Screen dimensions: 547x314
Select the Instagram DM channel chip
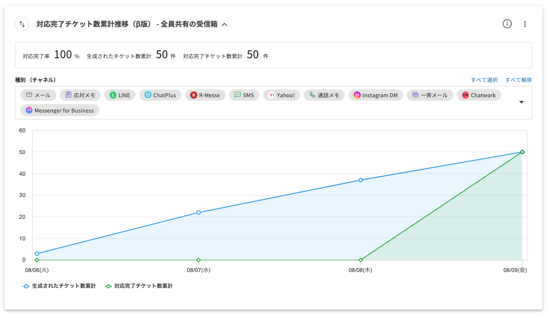376,95
